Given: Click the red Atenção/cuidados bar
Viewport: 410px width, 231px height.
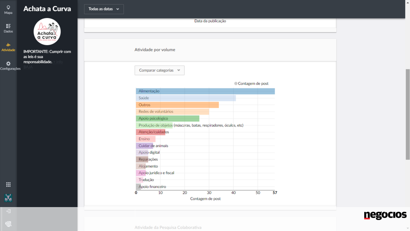Looking at the screenshot, I should coord(150,132).
